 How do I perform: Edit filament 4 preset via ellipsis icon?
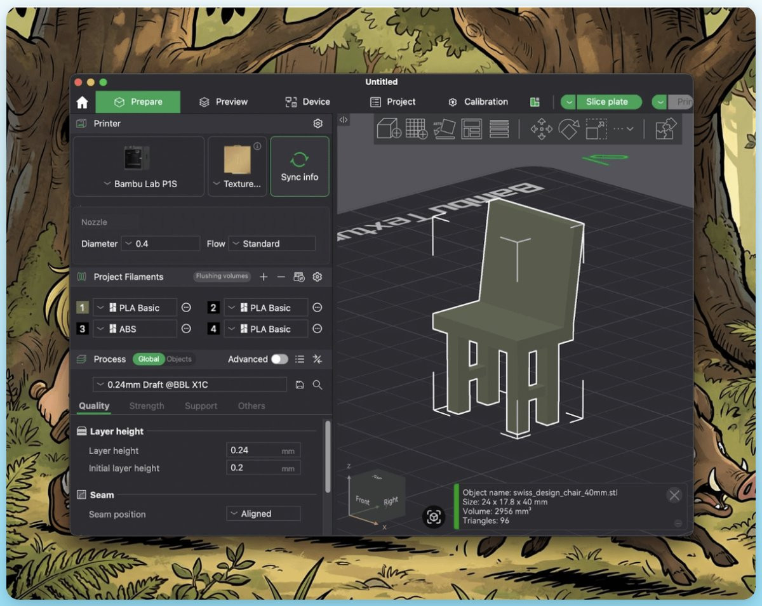click(x=317, y=329)
